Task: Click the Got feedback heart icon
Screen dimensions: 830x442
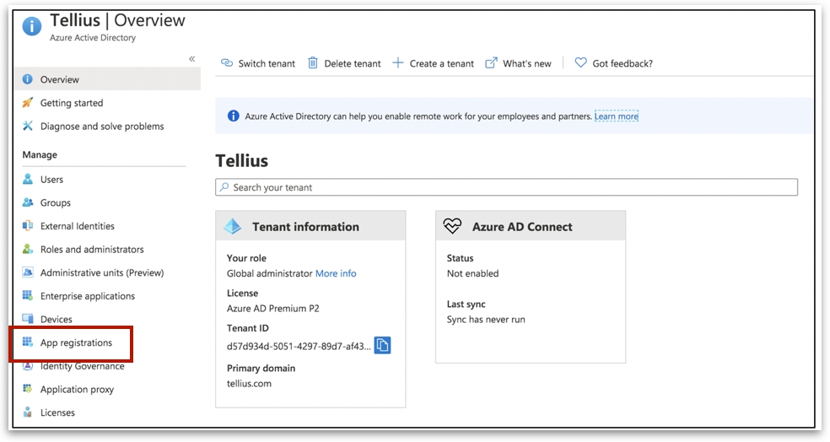Action: tap(580, 63)
